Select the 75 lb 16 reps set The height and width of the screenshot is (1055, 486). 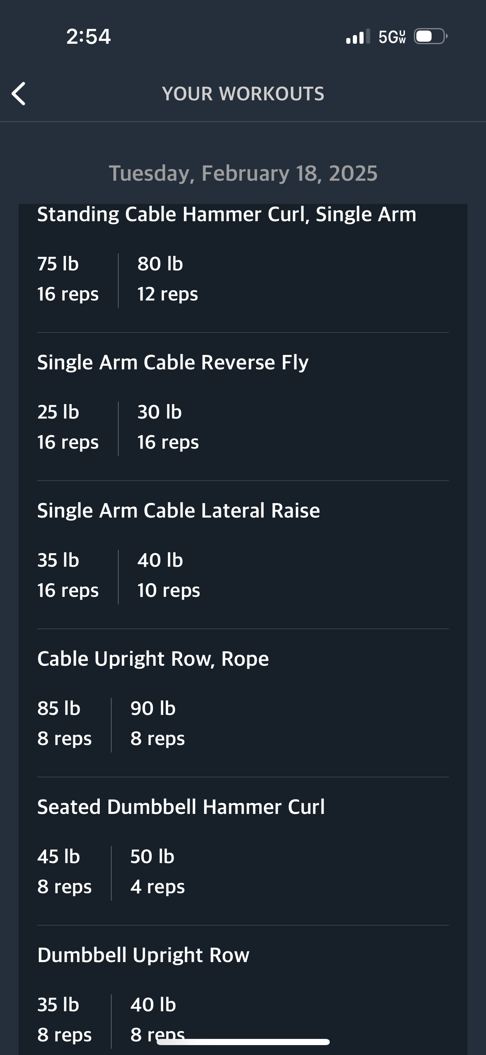[x=68, y=279]
